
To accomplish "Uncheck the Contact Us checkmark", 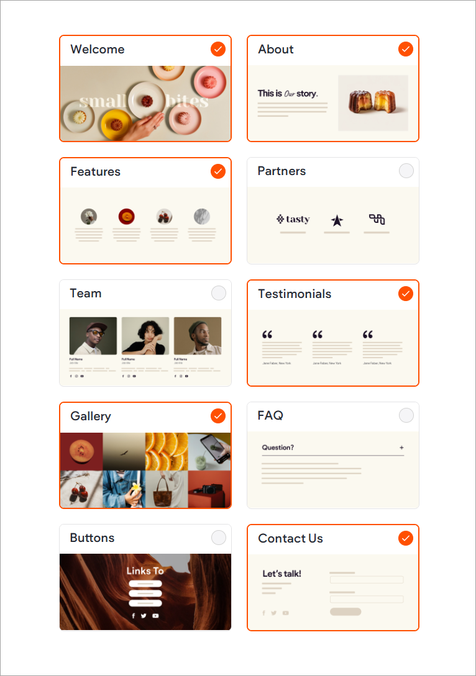I will pos(406,538).
